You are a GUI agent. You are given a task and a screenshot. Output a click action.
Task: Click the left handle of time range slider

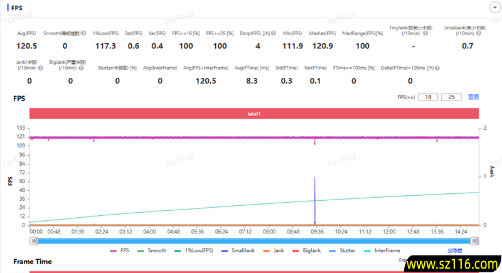32,240
